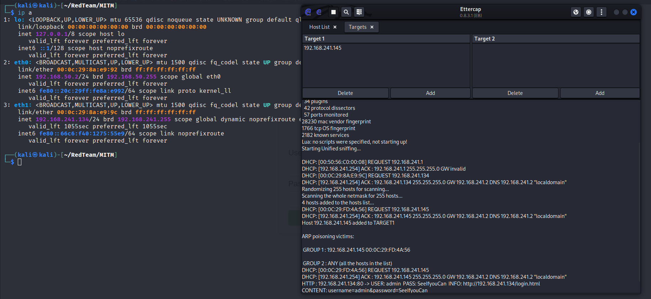Stop sniffing with the square stop icon
The width and height of the screenshot is (651, 299).
point(334,12)
